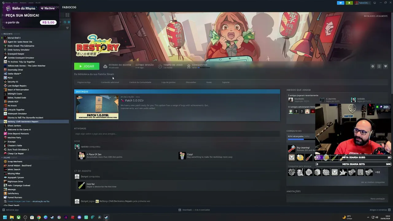Open the Steam announcements megaphone button

click(x=340, y=3)
